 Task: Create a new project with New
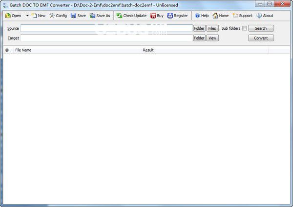coord(39,16)
